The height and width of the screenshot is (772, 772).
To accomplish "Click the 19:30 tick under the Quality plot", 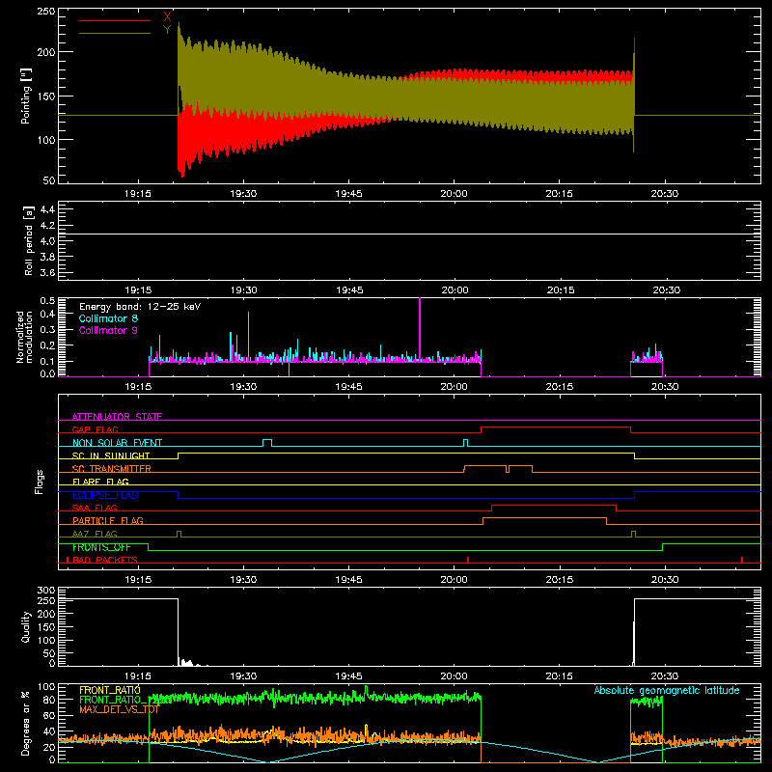I will point(243,676).
